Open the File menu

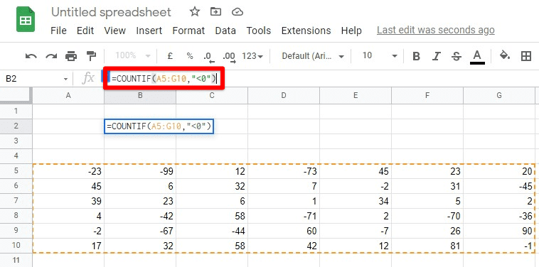[58, 31]
